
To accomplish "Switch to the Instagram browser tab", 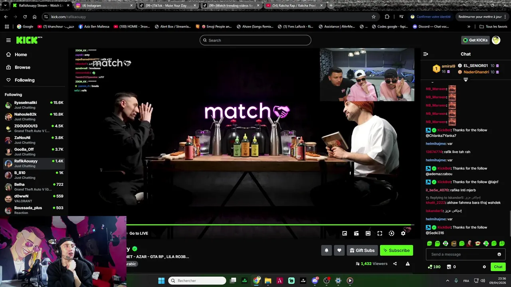I will [x=104, y=6].
